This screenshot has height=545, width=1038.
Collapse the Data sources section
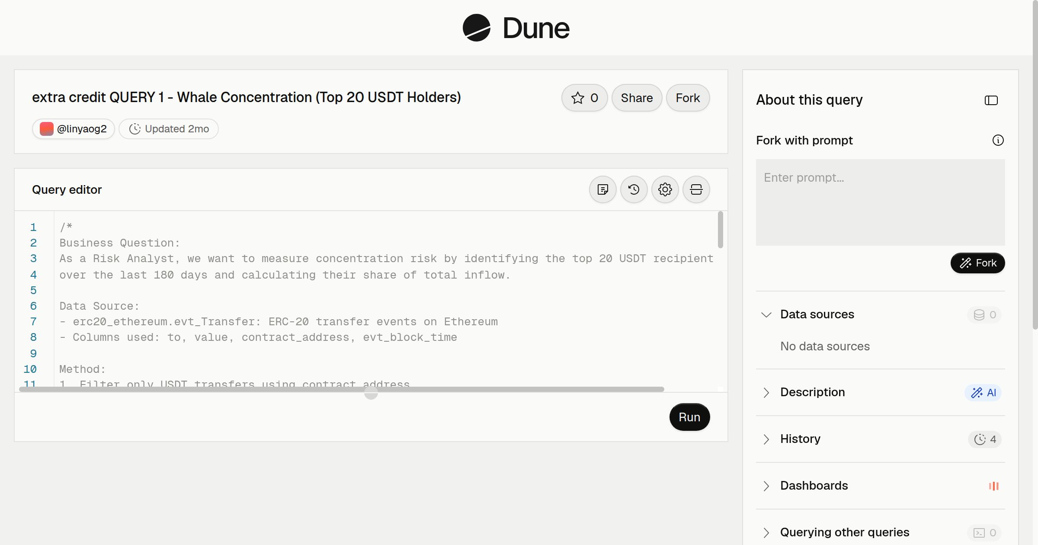pos(766,314)
